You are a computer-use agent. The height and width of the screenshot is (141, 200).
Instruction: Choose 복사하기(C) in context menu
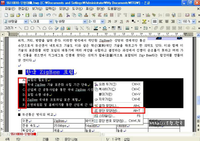click(x=118, y=89)
